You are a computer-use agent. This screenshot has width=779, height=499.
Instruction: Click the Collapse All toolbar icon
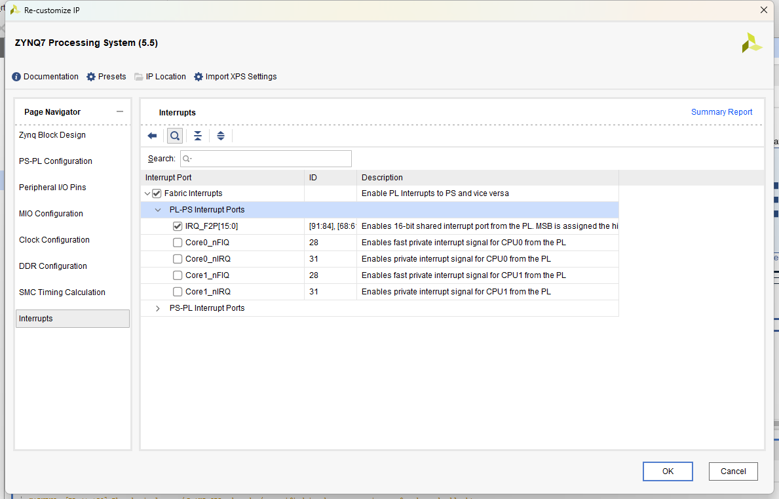pos(198,136)
